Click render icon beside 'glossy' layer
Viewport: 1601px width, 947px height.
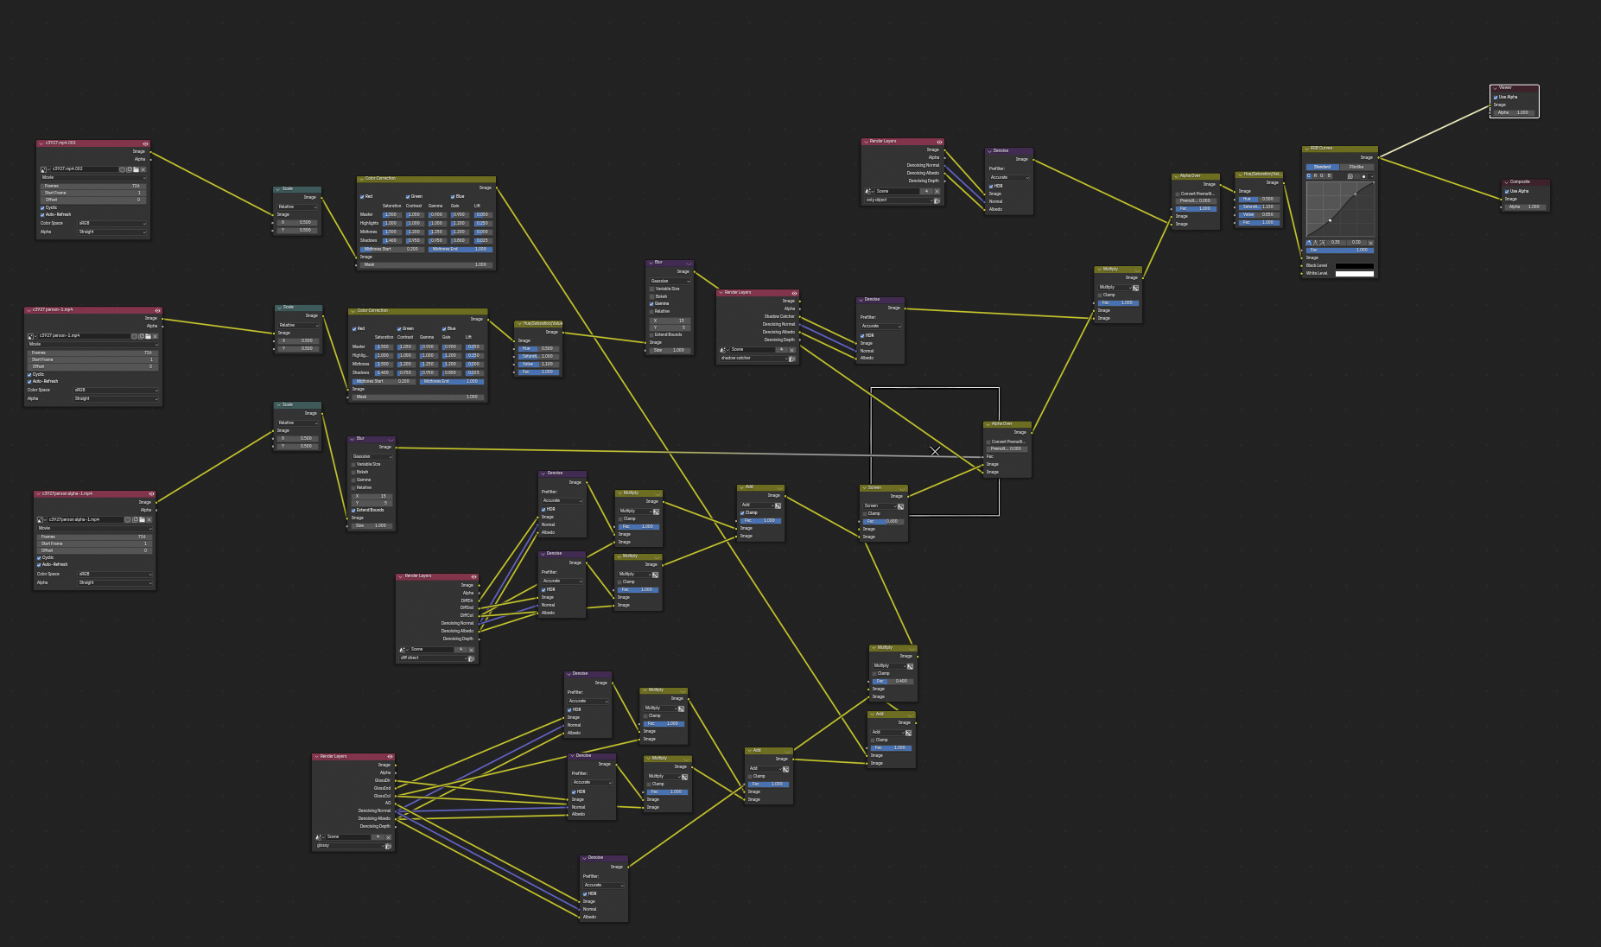(388, 846)
